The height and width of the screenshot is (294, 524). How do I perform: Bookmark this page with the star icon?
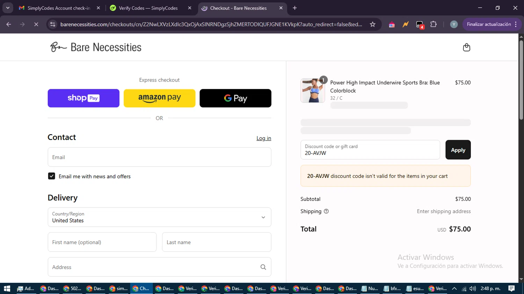(373, 24)
